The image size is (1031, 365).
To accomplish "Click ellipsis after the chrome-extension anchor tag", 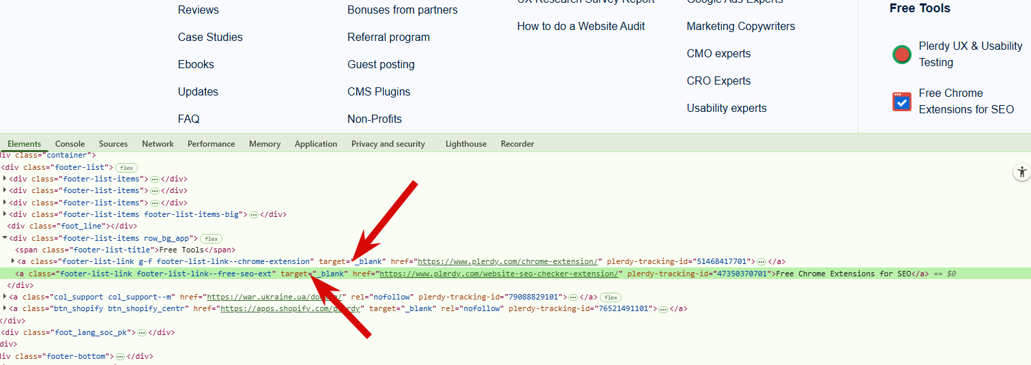I will click(761, 262).
